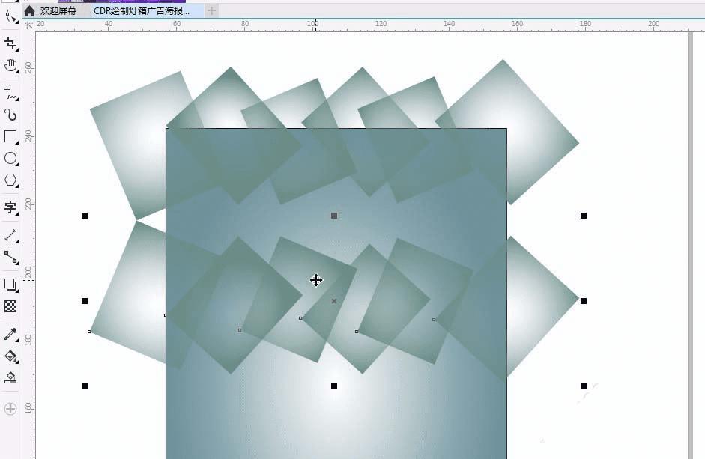The width and height of the screenshot is (705, 459).
Task: Click the top-right selection handle
Action: 584,216
